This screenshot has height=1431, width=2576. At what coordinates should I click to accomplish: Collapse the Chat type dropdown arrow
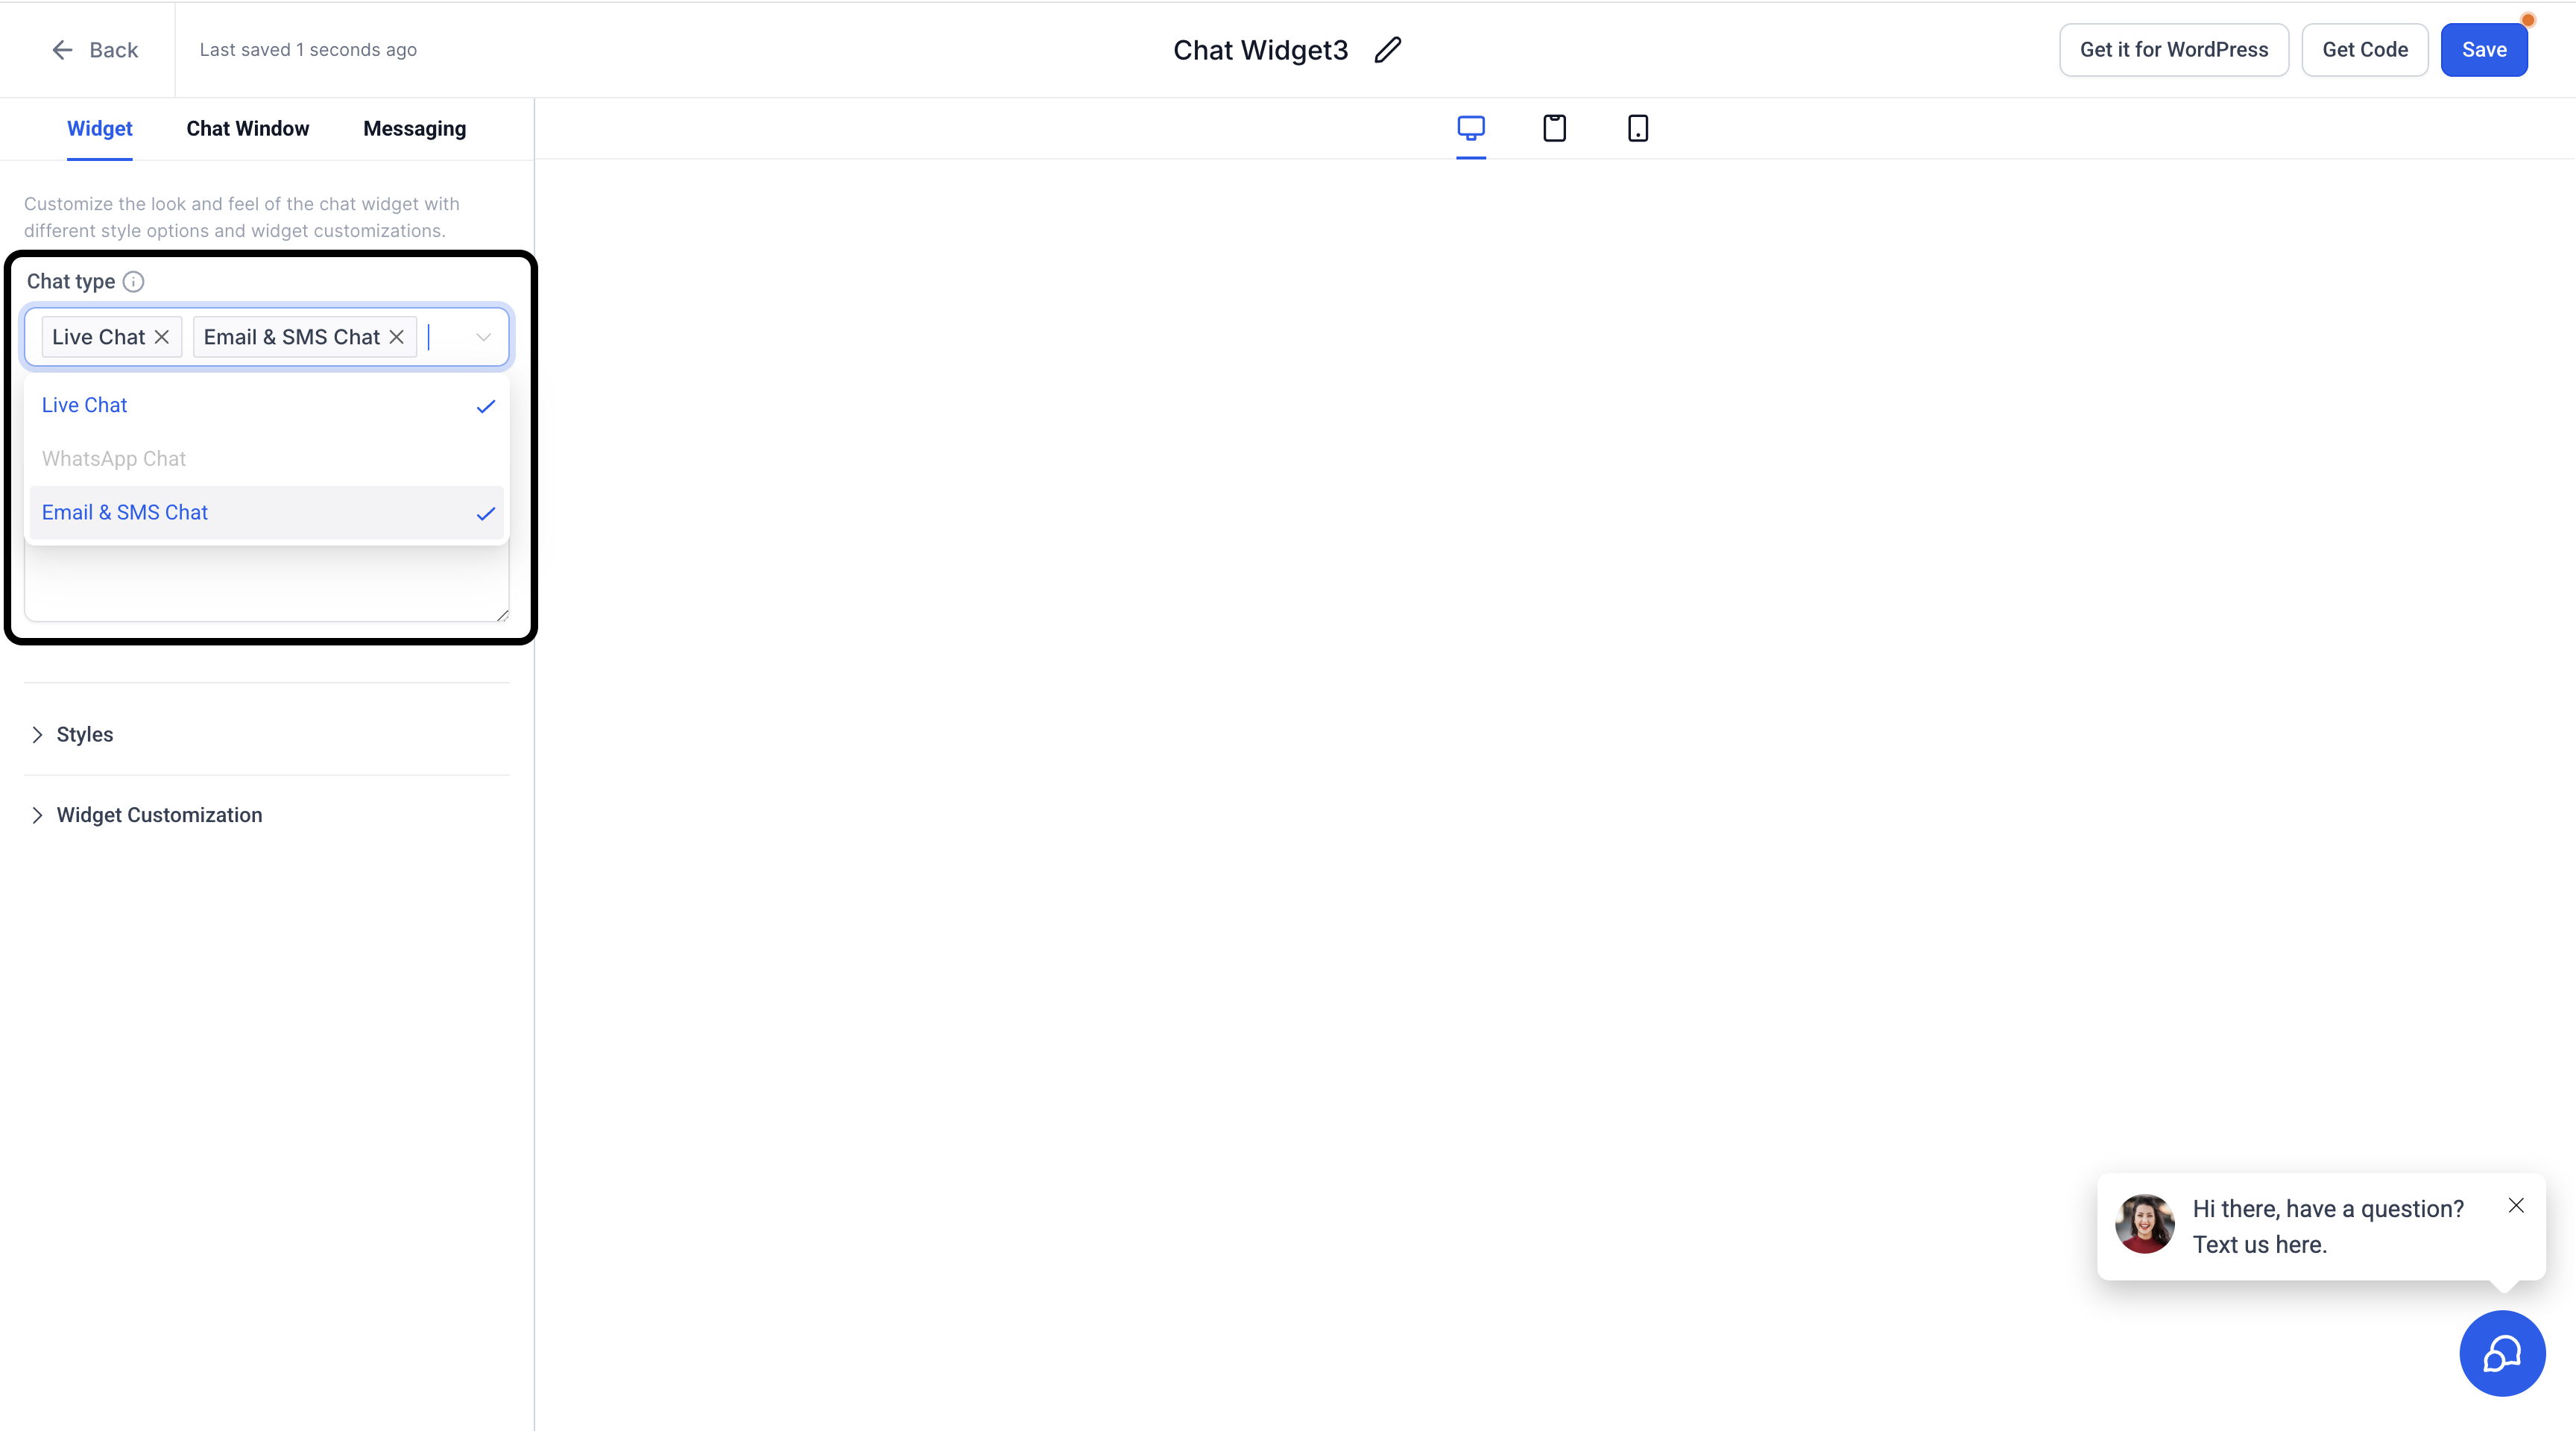(483, 337)
